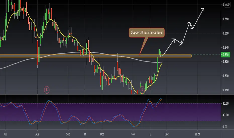Click the 0.800 price axis label
Image resolution: width=234 pixels, height=138 pixels.
click(225, 76)
